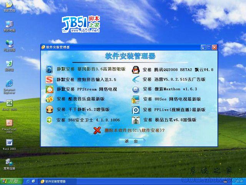
Task: Click 安装 360安全卫士 4.1.8.1006 text
Action: (88, 120)
